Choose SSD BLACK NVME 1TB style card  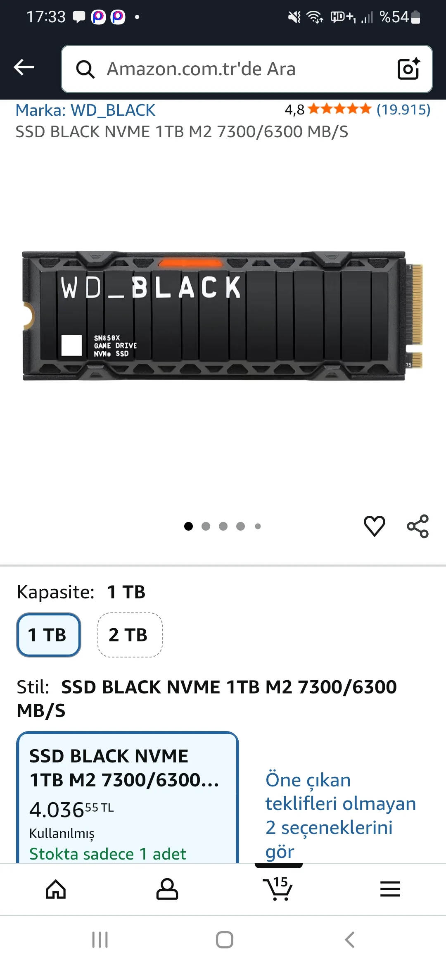[x=128, y=797]
